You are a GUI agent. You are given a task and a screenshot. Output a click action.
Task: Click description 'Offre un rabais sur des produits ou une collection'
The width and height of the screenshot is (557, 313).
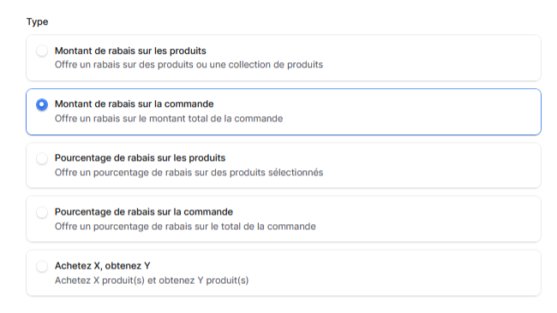tap(189, 64)
